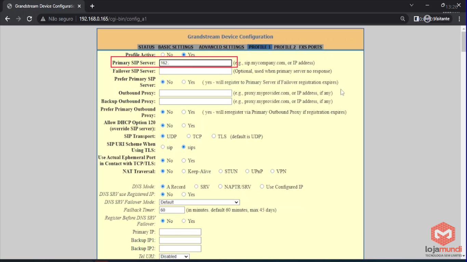This screenshot has width=467, height=262.
Task: Click the zoom magnifier icon in address bar
Action: point(403,19)
